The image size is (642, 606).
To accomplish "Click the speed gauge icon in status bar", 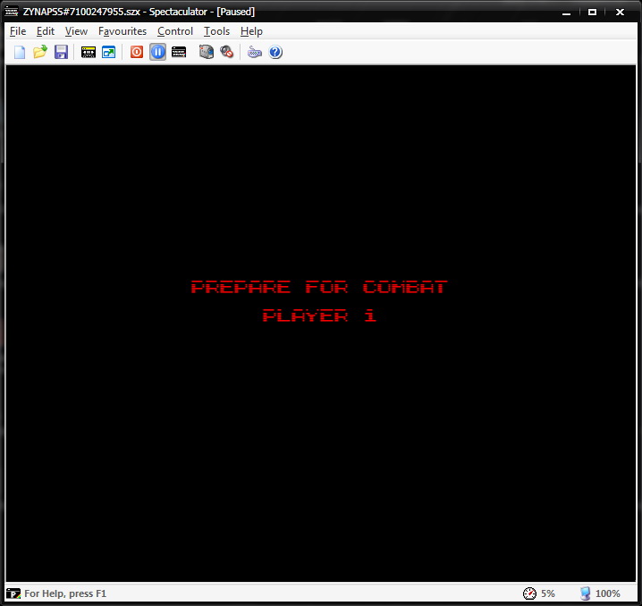I will click(529, 593).
